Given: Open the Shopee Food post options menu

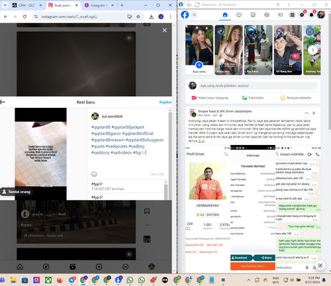Looking at the screenshot, I should (x=307, y=113).
